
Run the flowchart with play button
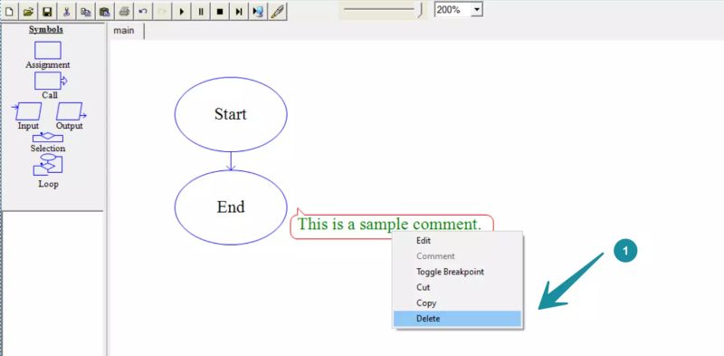(182, 12)
